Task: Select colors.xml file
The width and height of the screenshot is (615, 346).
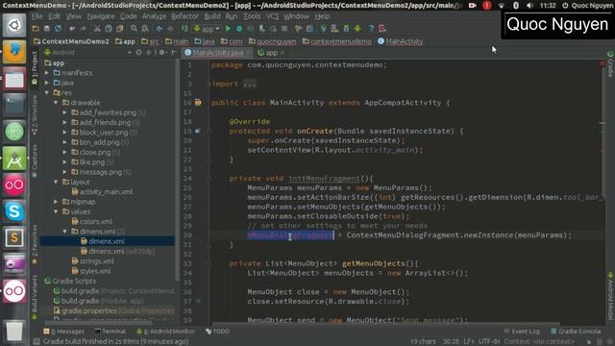Action: (x=92, y=222)
